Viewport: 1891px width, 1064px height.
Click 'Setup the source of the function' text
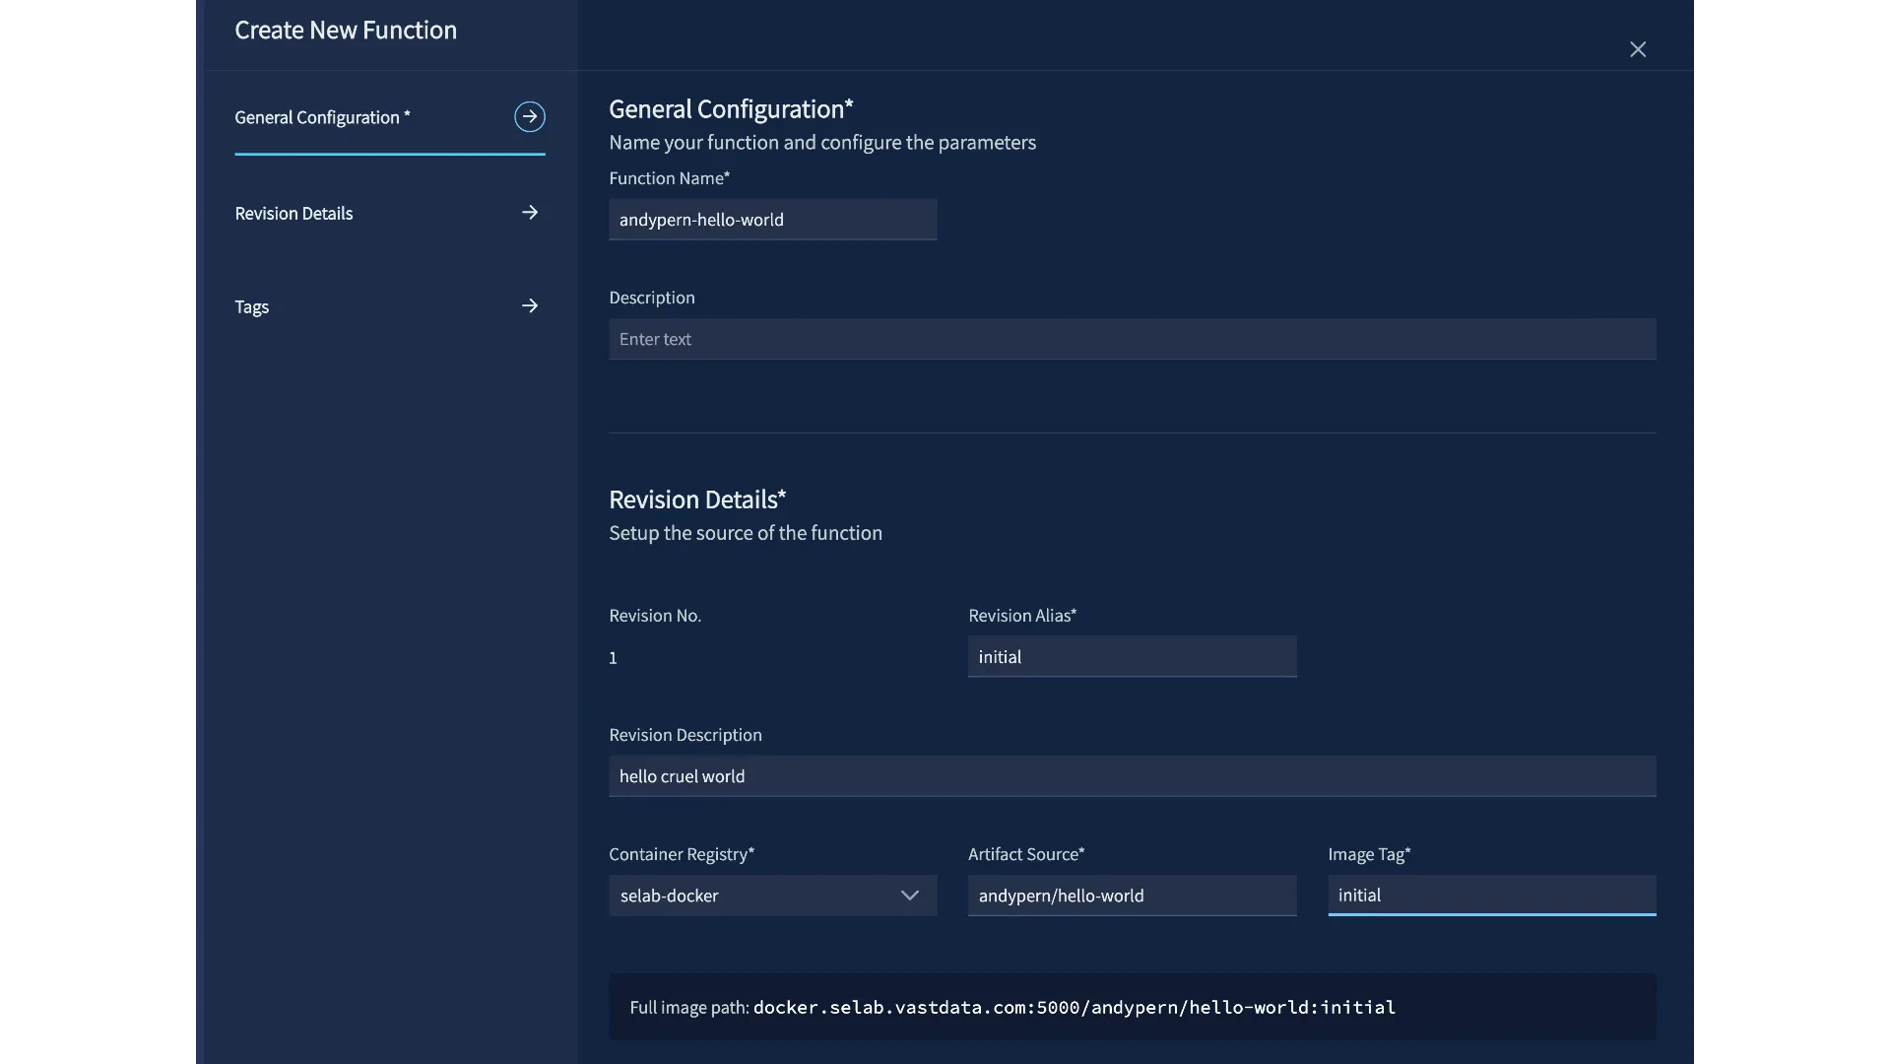click(x=746, y=533)
